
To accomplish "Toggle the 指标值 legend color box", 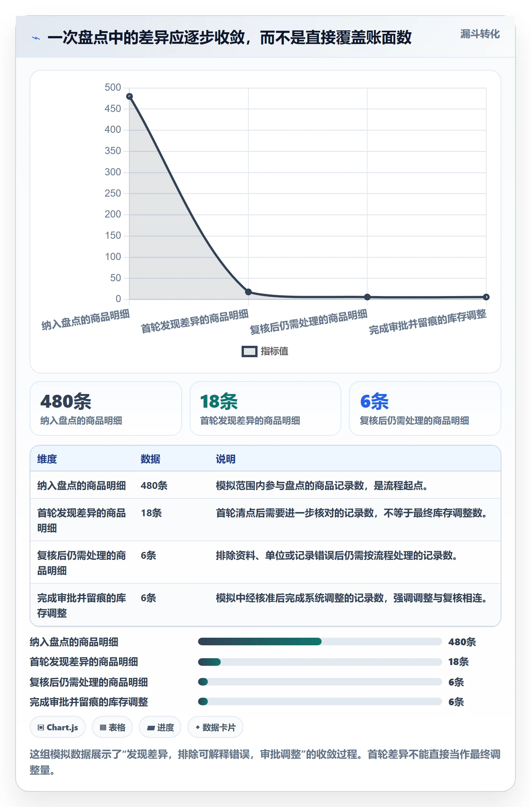I will [249, 351].
